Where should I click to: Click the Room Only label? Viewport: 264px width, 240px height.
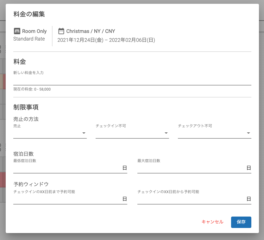click(x=34, y=31)
